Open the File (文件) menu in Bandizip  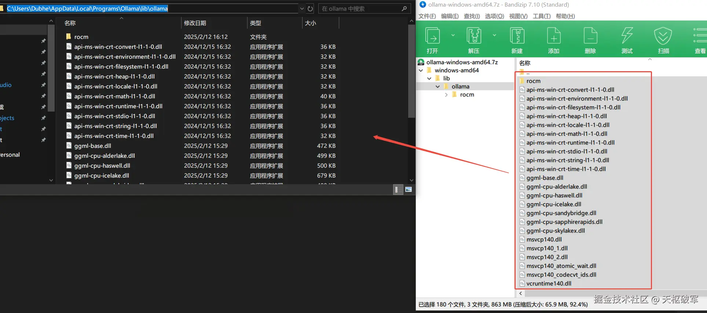pyautogui.click(x=427, y=16)
